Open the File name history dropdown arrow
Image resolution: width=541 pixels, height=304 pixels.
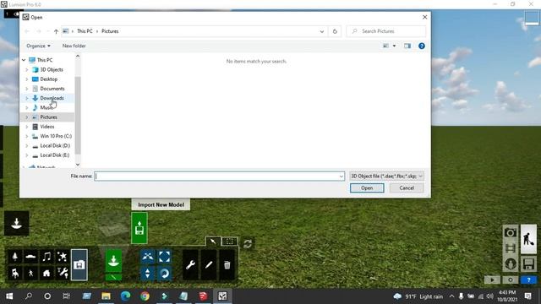click(341, 176)
